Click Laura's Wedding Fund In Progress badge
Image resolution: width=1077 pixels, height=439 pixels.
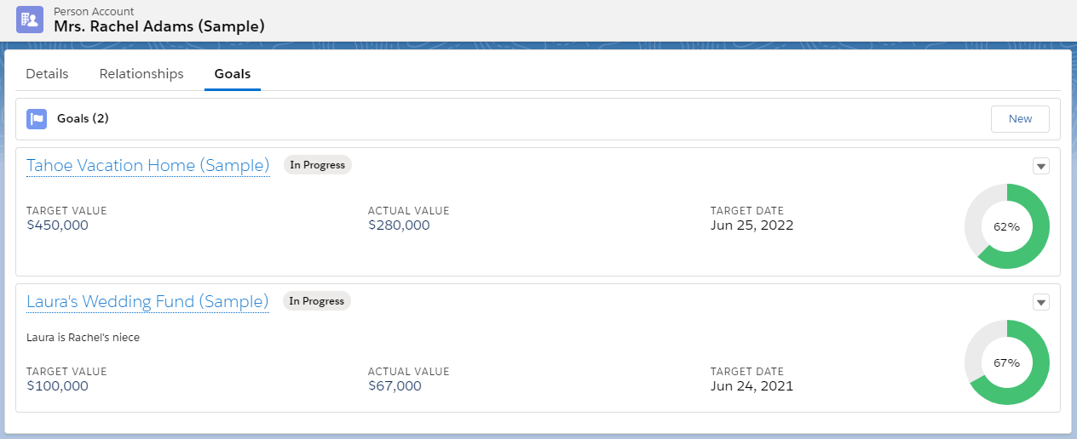[317, 301]
